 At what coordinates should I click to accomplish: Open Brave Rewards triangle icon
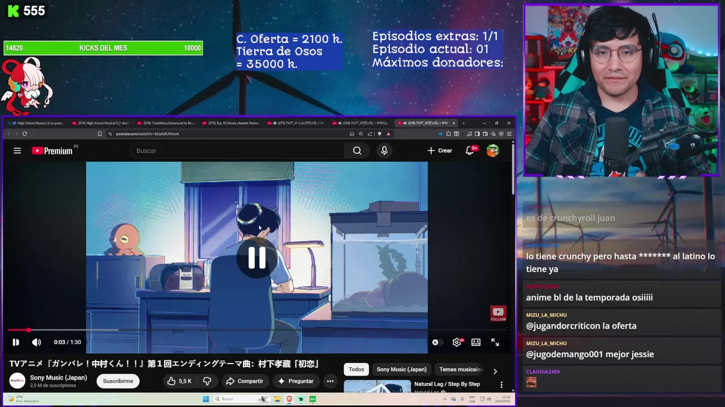[388, 134]
